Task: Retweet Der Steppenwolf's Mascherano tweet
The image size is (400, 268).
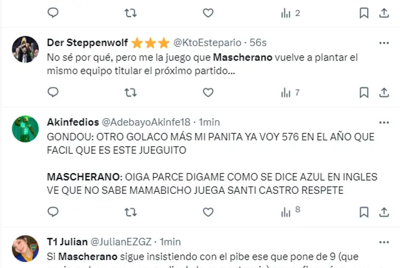Action: pyautogui.click(x=131, y=92)
